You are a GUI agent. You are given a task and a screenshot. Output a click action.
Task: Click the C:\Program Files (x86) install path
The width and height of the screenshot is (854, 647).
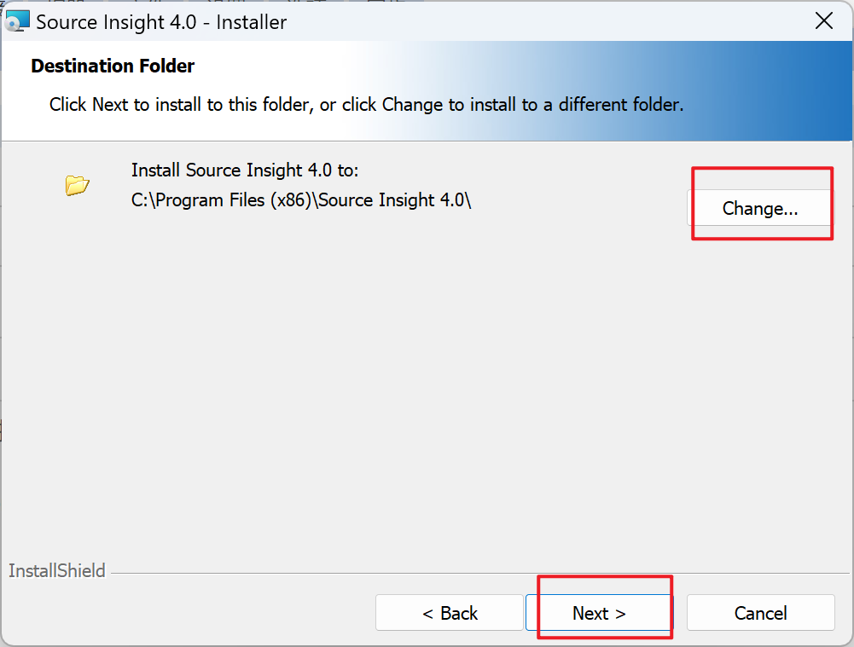coord(301,200)
